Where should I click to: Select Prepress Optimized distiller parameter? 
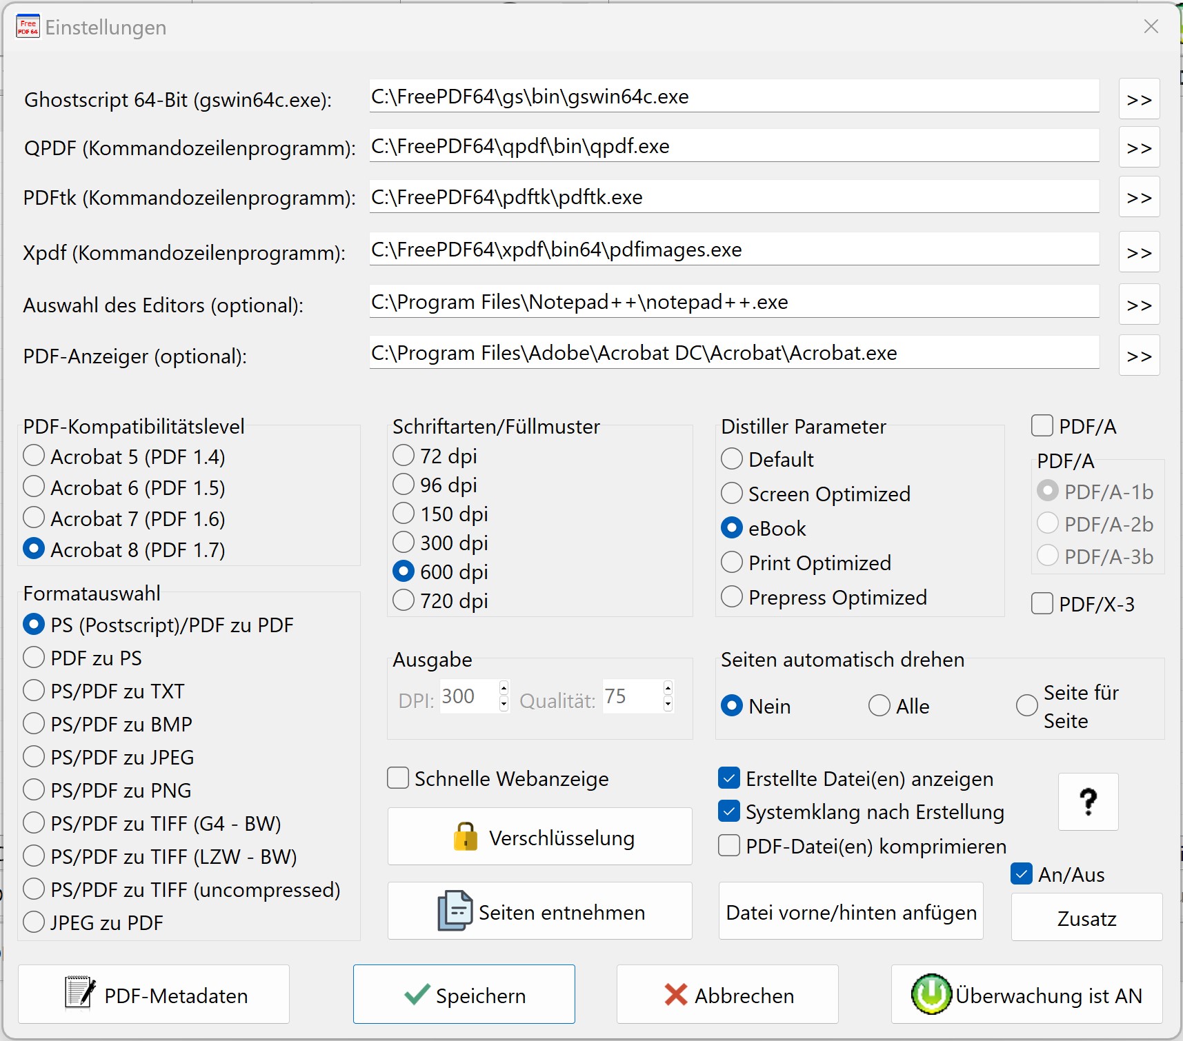pyautogui.click(x=824, y=597)
